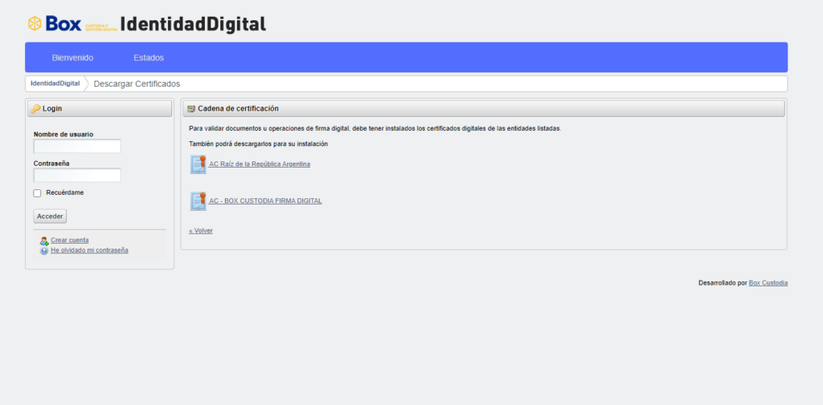Viewport: 823px width, 405px height.
Task: Follow the He olvidado mi contraseña link
Action: tap(89, 250)
